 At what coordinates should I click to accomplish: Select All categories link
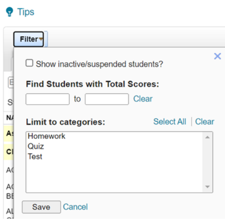[170, 121]
